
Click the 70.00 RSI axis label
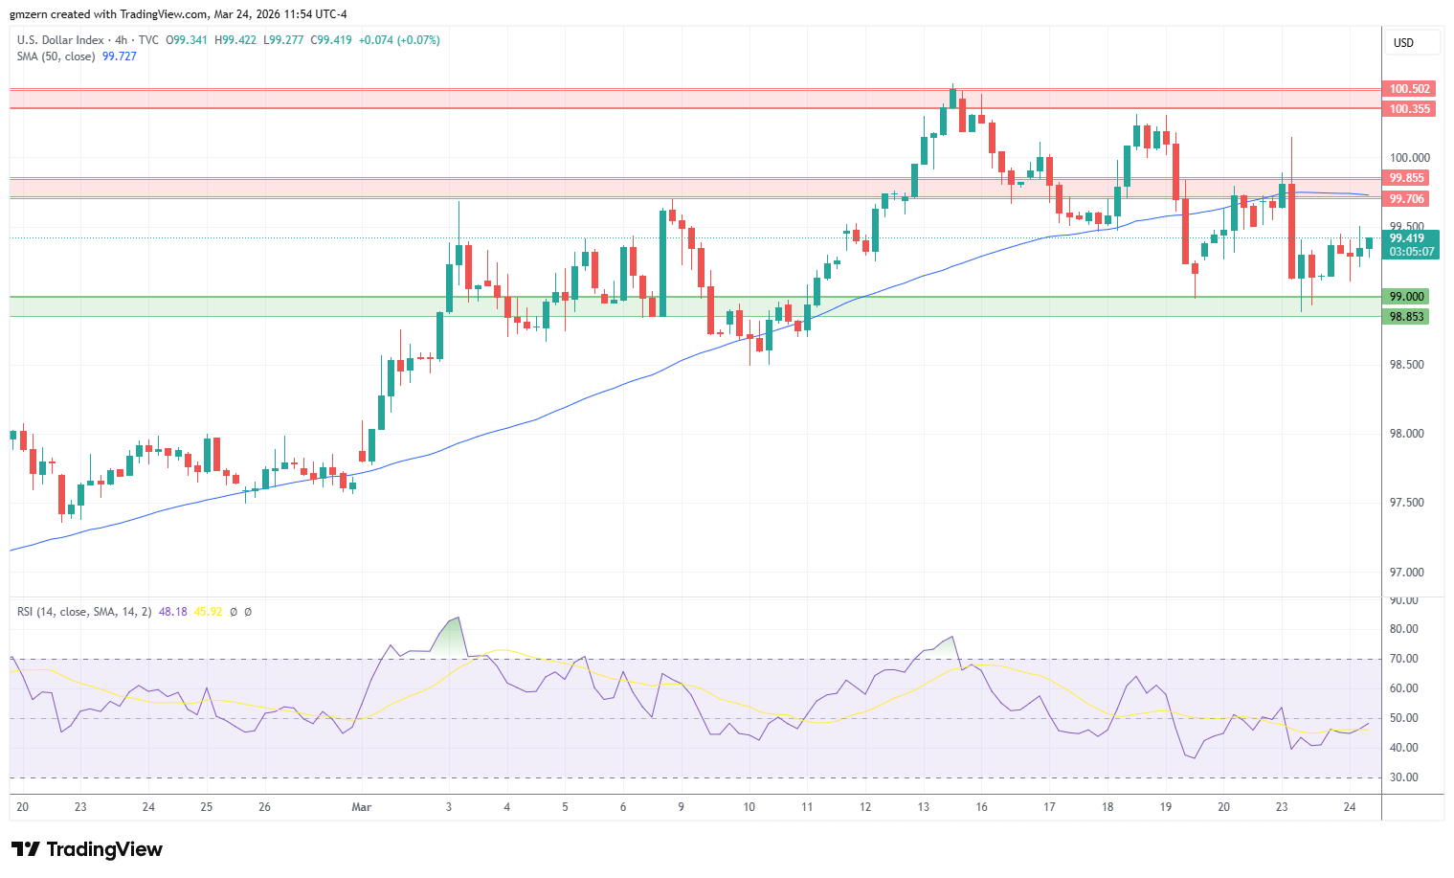[x=1404, y=659]
